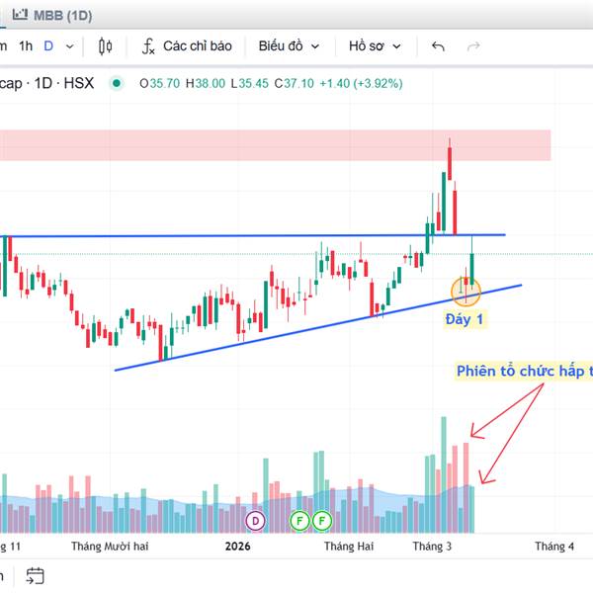Image resolution: width=593 pixels, height=593 pixels.
Task: Click the change value +1.40 (+3.92%)
Action: (361, 83)
